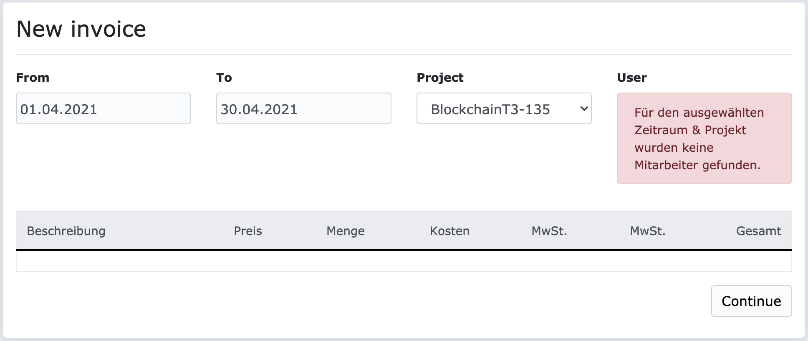Click the New invoice heading
Viewport: 808px width, 341px height.
(81, 29)
